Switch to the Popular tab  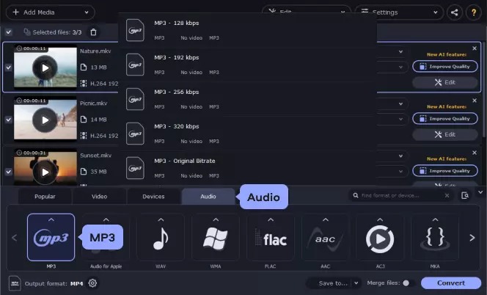tap(45, 197)
